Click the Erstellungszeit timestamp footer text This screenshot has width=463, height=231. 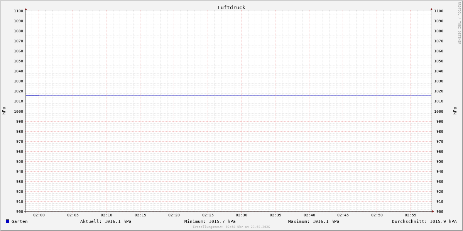point(231,227)
